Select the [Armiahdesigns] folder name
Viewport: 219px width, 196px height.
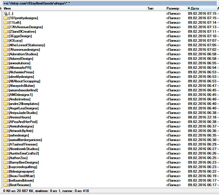tap(21, 126)
